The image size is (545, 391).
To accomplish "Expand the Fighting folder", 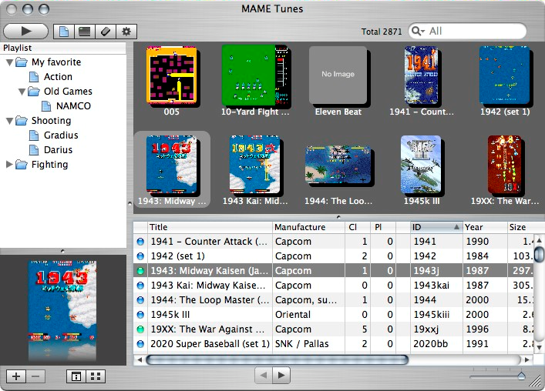I will click(9, 165).
